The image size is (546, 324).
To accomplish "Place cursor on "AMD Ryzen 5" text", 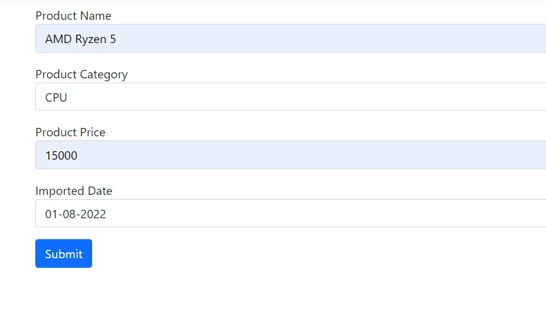I will (80, 39).
